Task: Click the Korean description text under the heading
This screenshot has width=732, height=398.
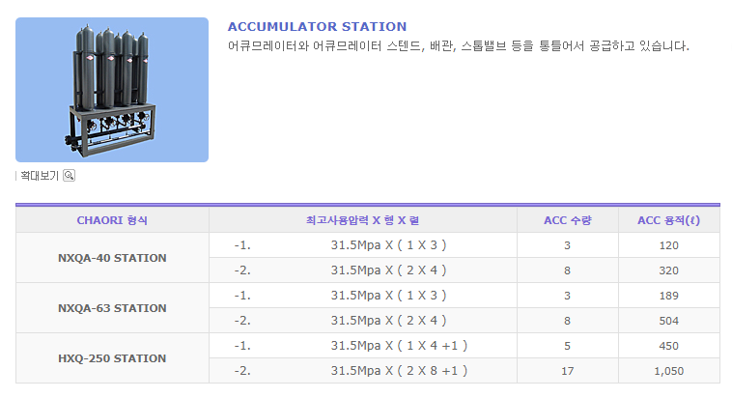Action: point(458,46)
